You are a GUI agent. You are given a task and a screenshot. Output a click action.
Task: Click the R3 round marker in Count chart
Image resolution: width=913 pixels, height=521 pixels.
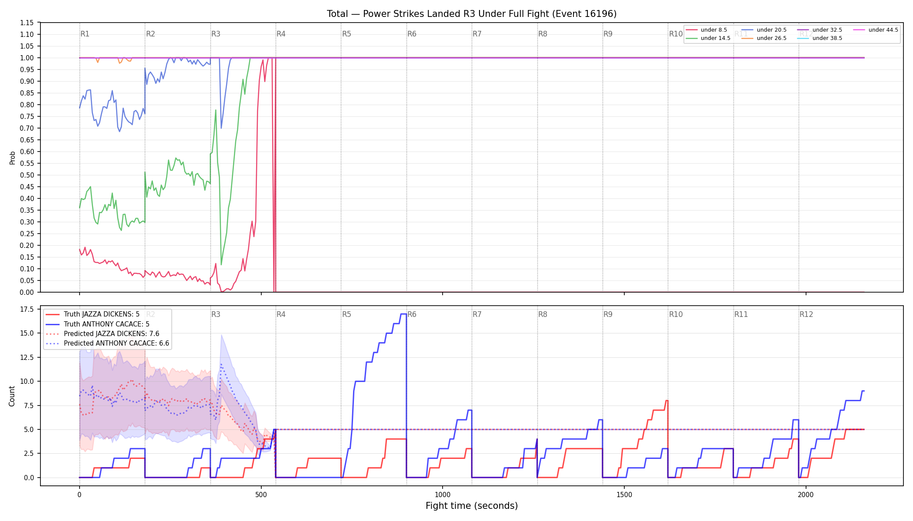[x=216, y=314]
